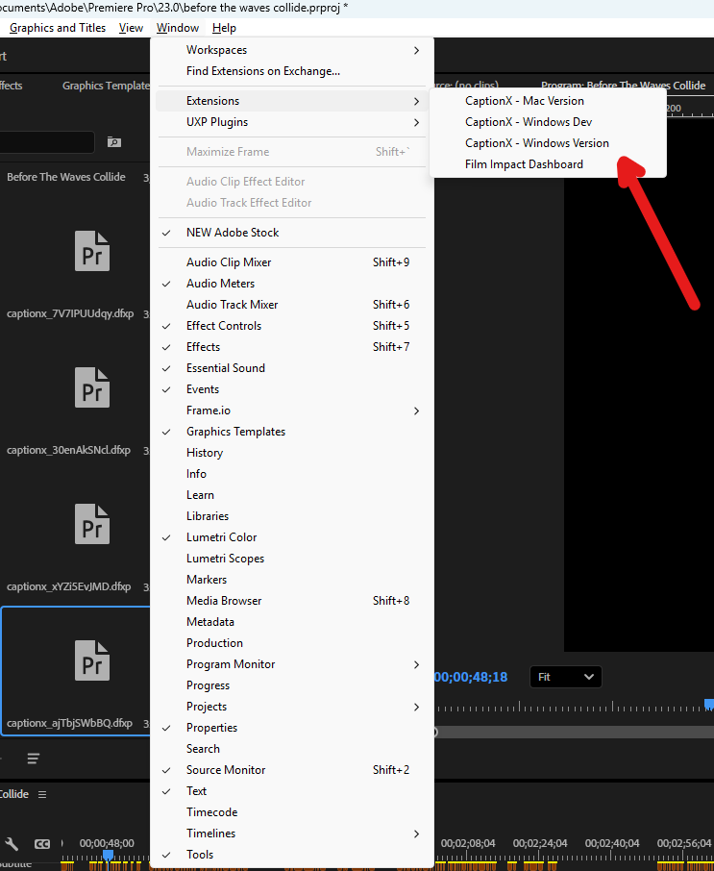714x871 pixels.
Task: Open the Help menu
Action: coord(224,28)
